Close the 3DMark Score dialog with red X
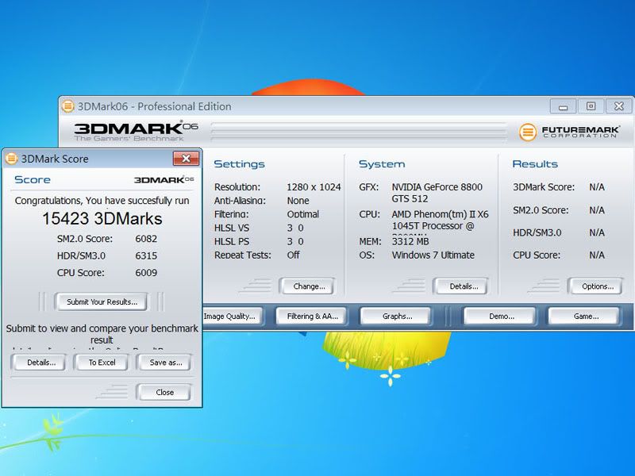635x476 pixels. (x=186, y=158)
